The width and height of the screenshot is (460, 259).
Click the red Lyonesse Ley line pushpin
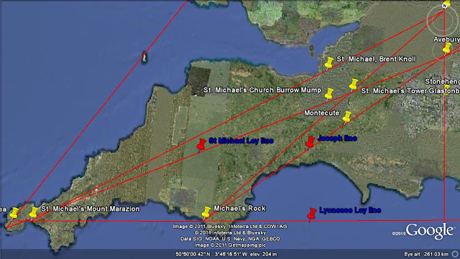(311, 215)
